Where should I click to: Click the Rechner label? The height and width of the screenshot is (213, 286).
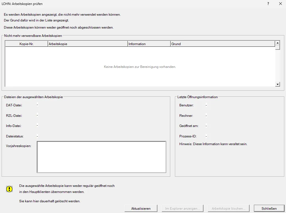[x=186, y=115]
